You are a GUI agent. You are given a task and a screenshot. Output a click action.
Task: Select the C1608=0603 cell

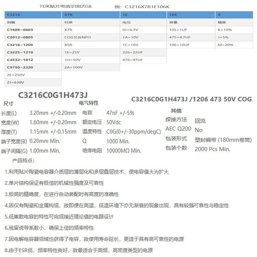pyautogui.click(x=33, y=30)
